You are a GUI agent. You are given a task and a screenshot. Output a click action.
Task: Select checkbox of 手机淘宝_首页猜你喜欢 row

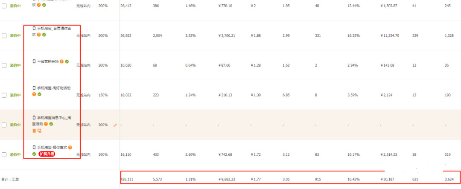click(4, 35)
